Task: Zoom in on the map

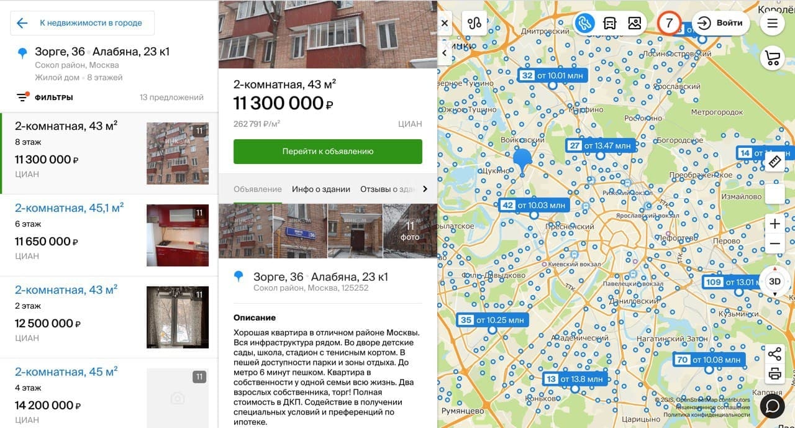Action: 775,224
